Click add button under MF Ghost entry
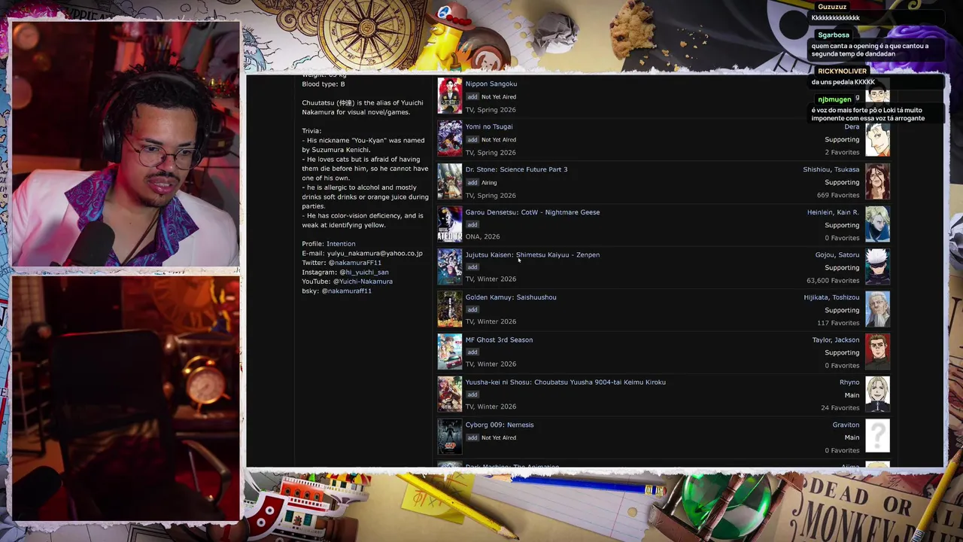963x542 pixels. click(472, 352)
